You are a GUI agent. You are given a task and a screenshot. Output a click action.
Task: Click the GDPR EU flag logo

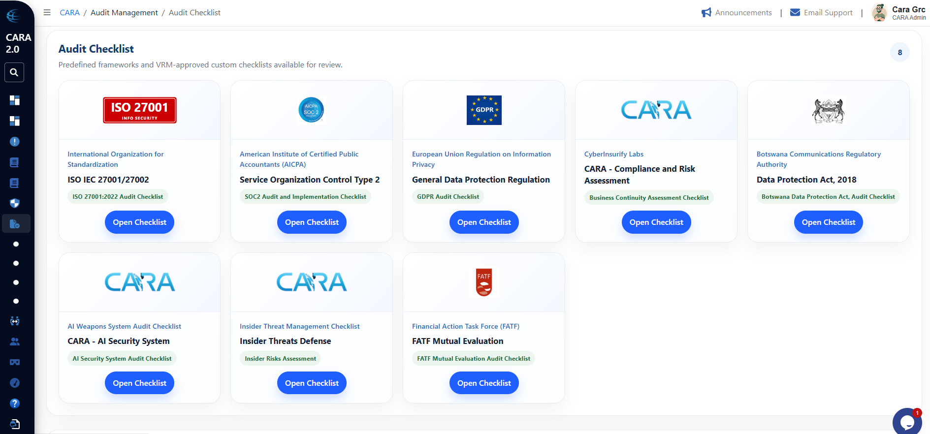(x=484, y=110)
